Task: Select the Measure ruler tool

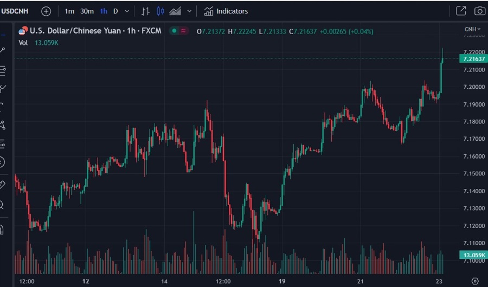Action: (x=2, y=185)
